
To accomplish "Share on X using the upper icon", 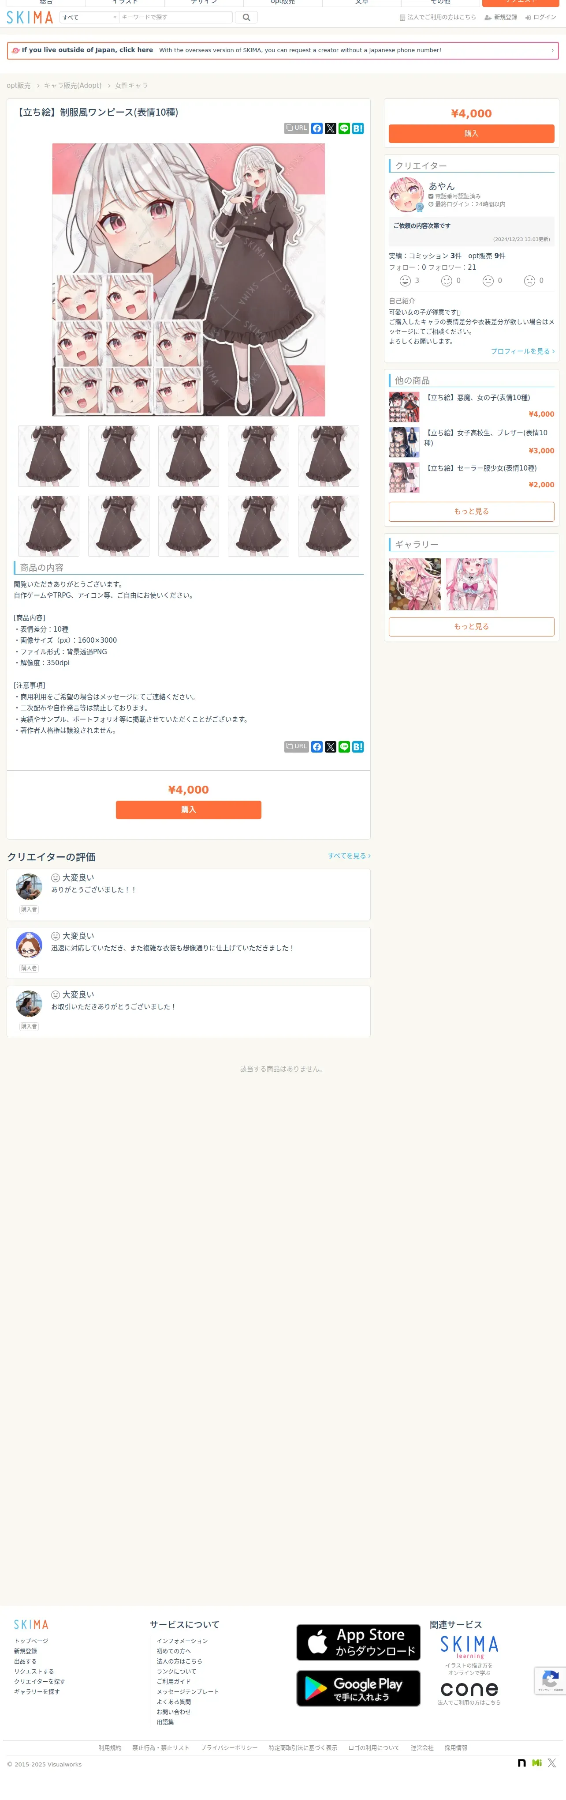I will pyautogui.click(x=331, y=128).
